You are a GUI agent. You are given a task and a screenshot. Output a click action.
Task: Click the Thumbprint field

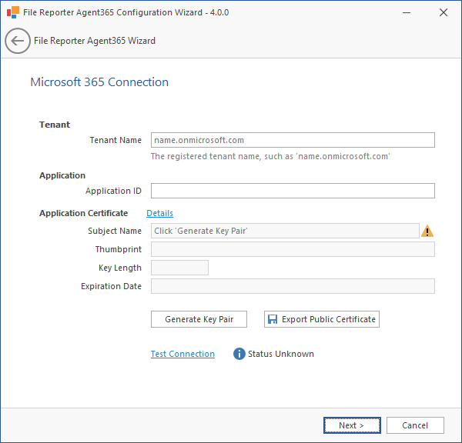293,249
